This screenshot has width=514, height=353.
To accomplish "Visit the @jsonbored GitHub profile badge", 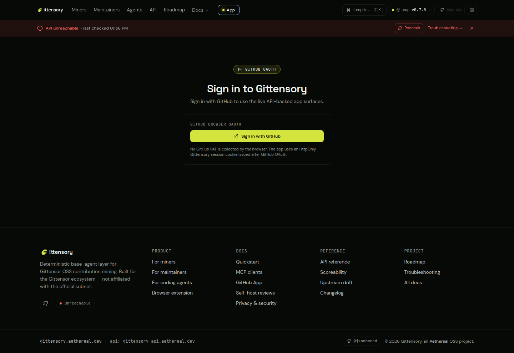I will pos(362,341).
